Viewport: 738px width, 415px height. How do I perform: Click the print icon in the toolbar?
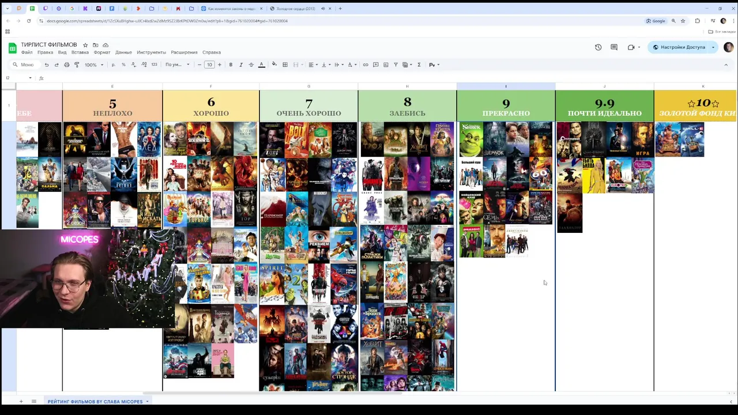(66, 65)
